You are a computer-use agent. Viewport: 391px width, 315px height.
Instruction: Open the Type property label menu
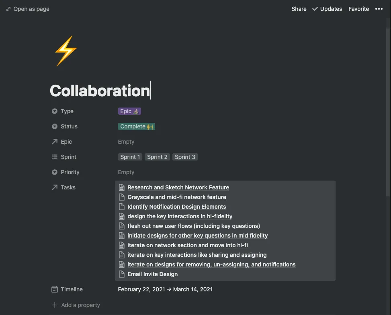point(67,111)
